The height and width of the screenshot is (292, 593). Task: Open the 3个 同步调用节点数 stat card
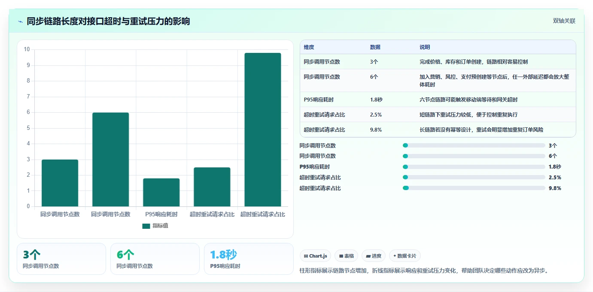click(61, 259)
